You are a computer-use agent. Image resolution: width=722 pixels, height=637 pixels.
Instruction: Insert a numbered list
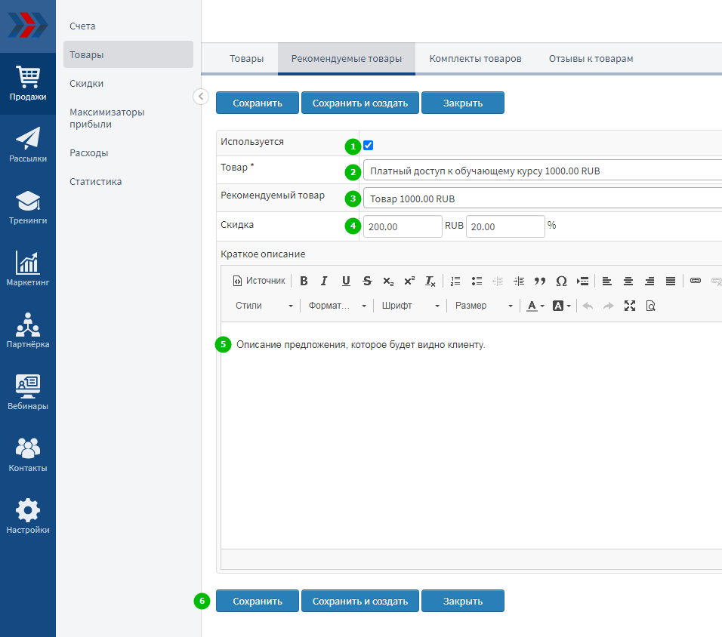coord(455,281)
